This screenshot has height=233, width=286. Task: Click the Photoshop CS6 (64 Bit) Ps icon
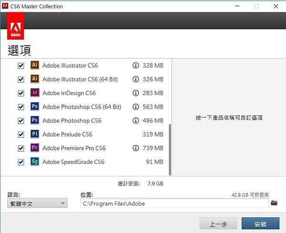click(35, 106)
